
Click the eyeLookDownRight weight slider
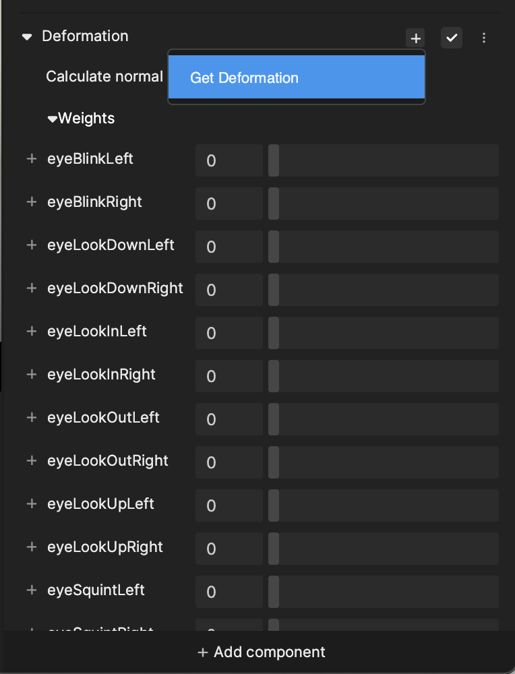[383, 290]
